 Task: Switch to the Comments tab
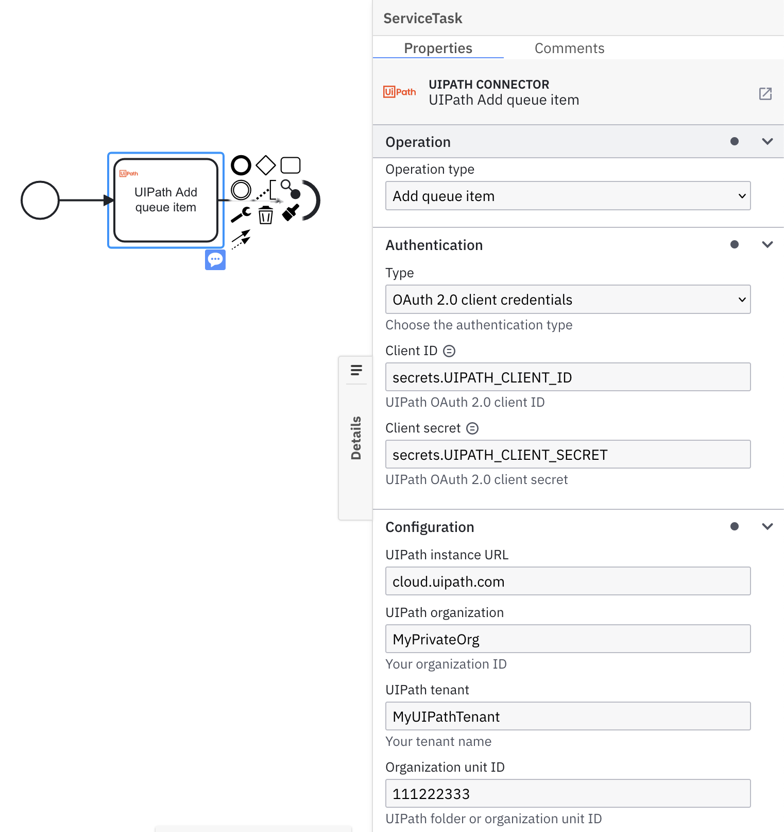tap(569, 48)
